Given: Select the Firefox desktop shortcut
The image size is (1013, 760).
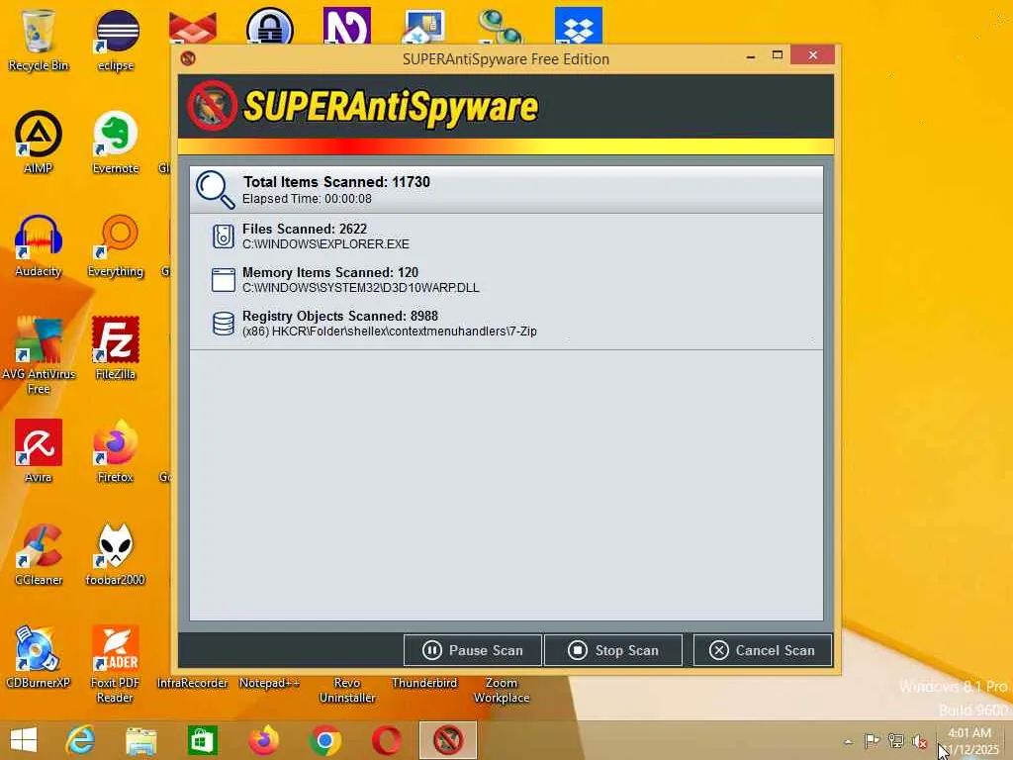Looking at the screenshot, I should point(117,451).
